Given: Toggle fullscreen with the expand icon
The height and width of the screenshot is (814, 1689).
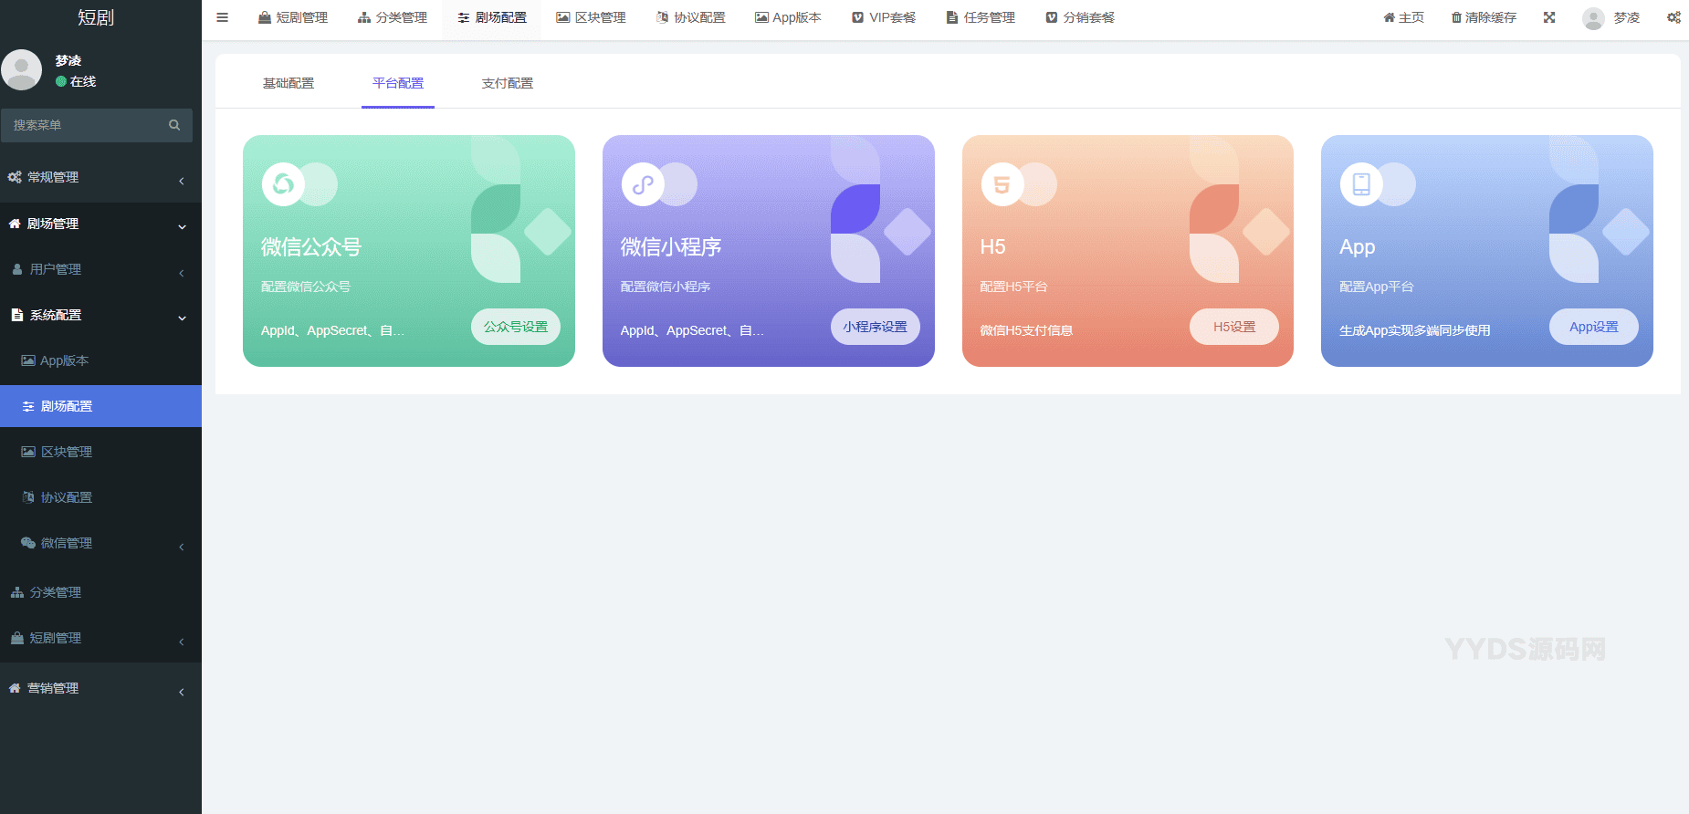Looking at the screenshot, I should 1549,17.
